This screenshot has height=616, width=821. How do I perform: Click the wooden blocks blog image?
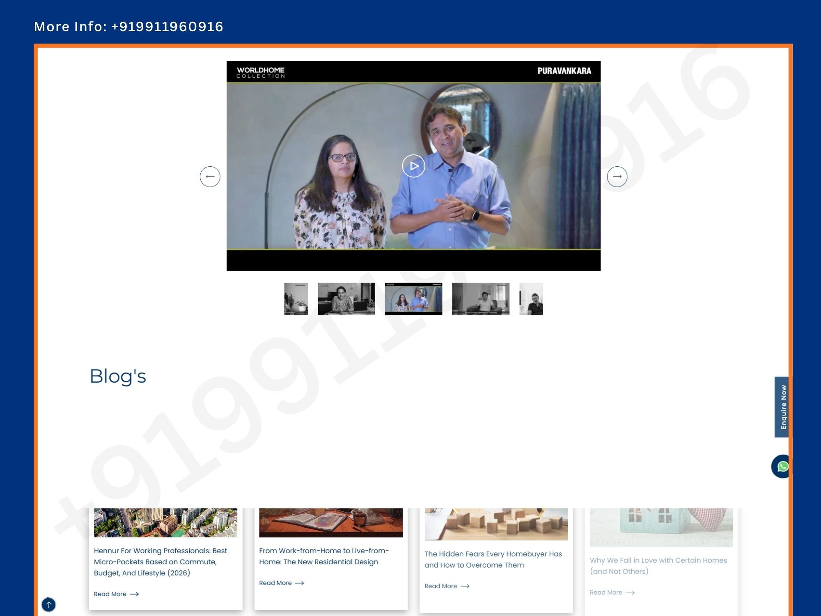coord(496,524)
